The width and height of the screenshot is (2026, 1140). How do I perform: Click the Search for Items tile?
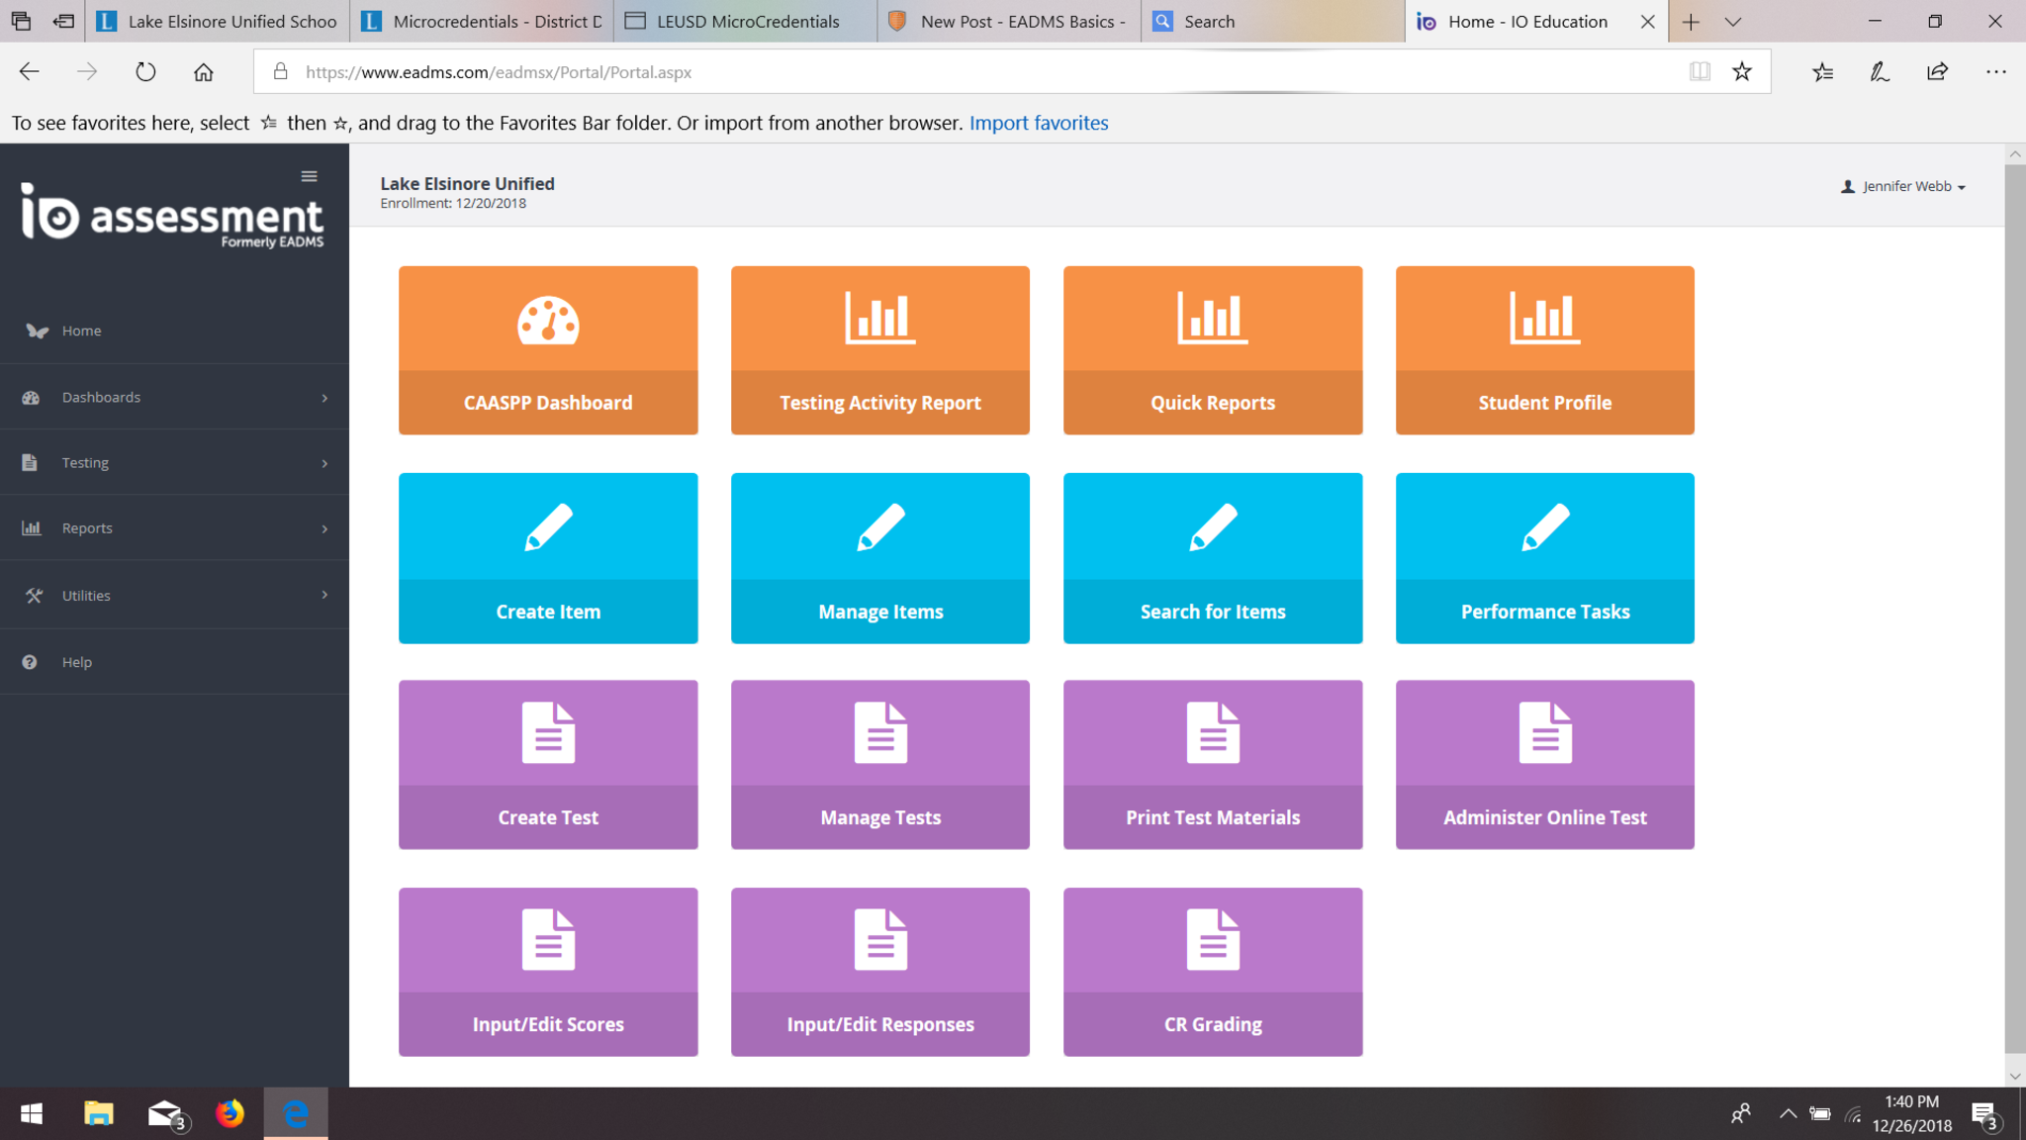point(1212,557)
